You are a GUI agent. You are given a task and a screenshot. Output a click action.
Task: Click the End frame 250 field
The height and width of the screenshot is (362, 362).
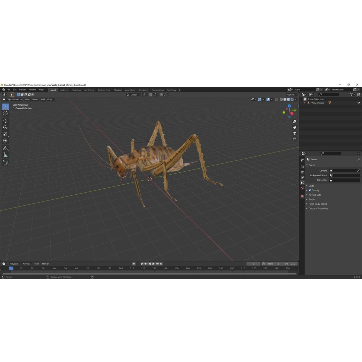coord(290,264)
